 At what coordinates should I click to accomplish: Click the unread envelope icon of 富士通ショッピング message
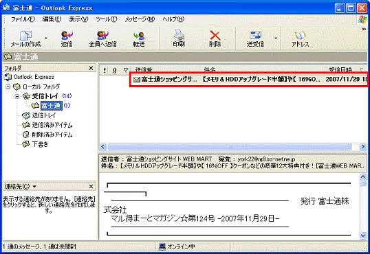point(137,80)
